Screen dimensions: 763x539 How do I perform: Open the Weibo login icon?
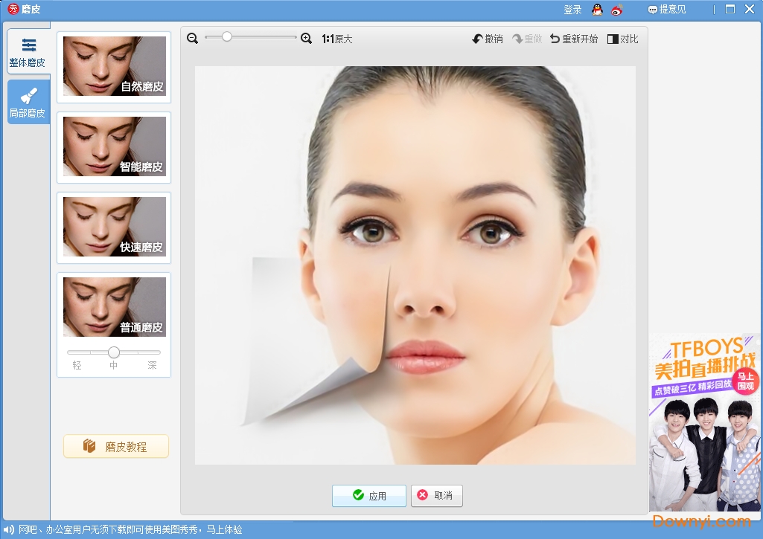pyautogui.click(x=616, y=10)
